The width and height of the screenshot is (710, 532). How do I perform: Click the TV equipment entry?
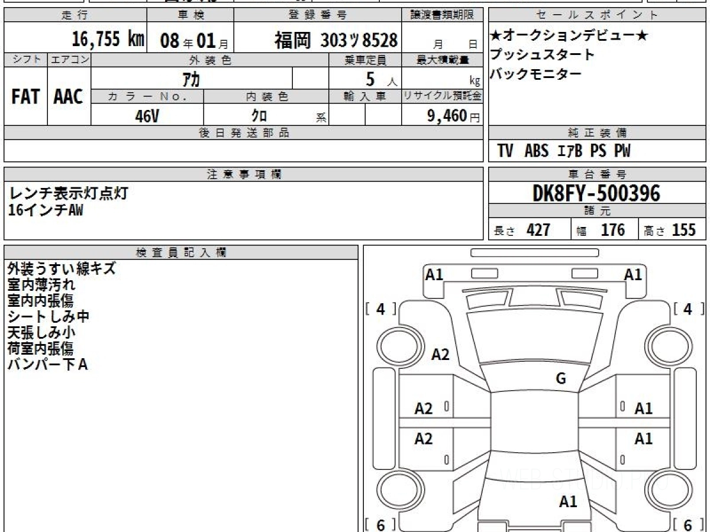pos(505,151)
